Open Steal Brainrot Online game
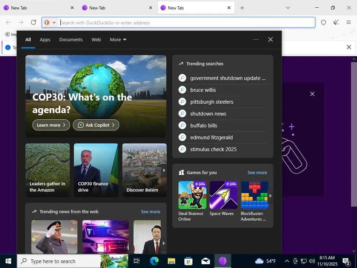357x268 pixels. pos(192,201)
